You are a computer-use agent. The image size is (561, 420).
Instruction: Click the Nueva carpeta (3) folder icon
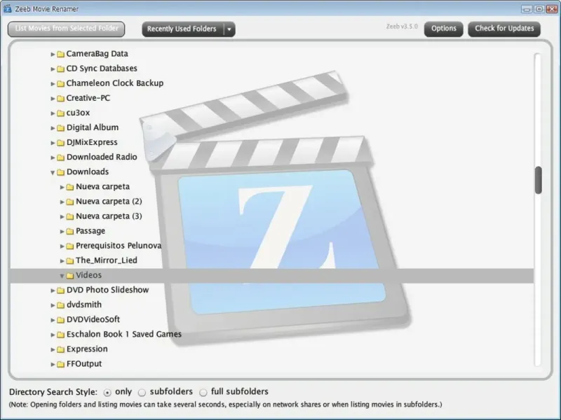69,216
